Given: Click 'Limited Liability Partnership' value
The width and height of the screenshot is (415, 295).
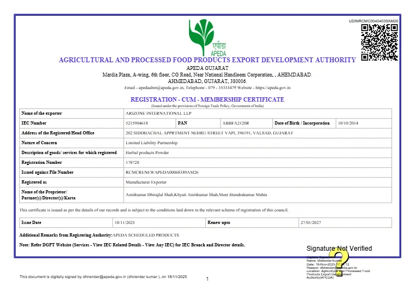Looking at the screenshot, I should click(152, 143).
